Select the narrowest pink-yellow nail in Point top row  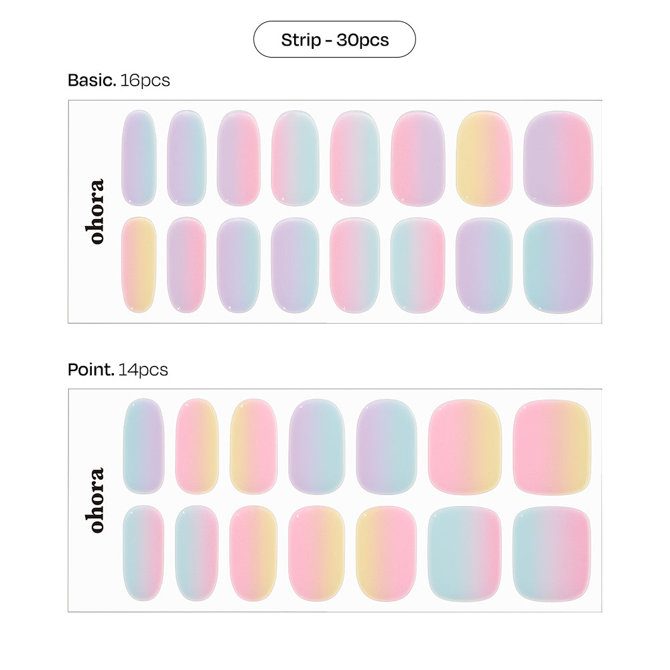tap(196, 446)
